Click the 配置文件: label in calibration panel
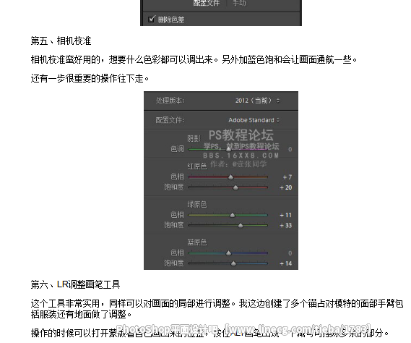Screen dimensions: 411x343 tap(170, 120)
